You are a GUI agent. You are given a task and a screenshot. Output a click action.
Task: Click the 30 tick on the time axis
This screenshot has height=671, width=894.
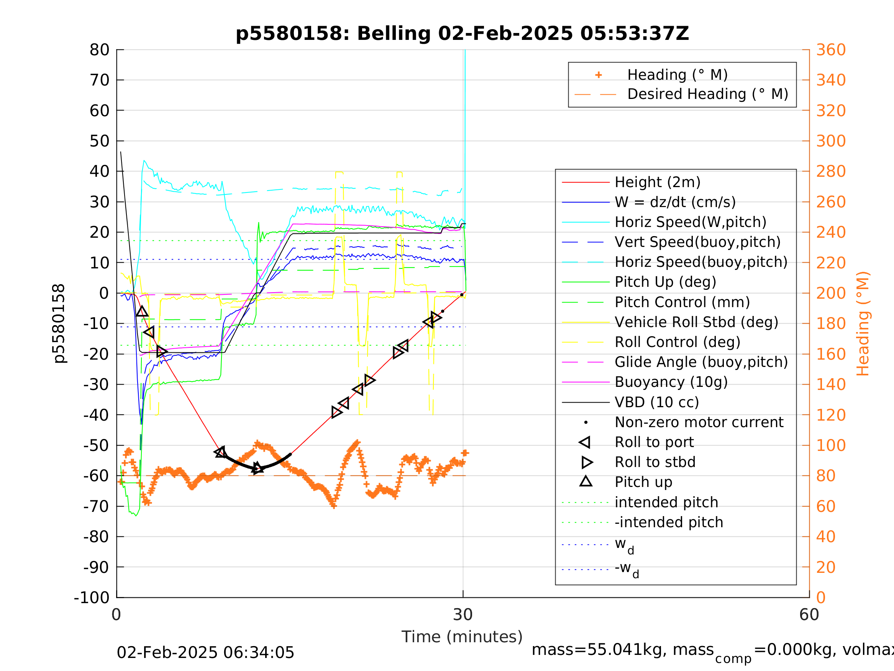click(463, 615)
